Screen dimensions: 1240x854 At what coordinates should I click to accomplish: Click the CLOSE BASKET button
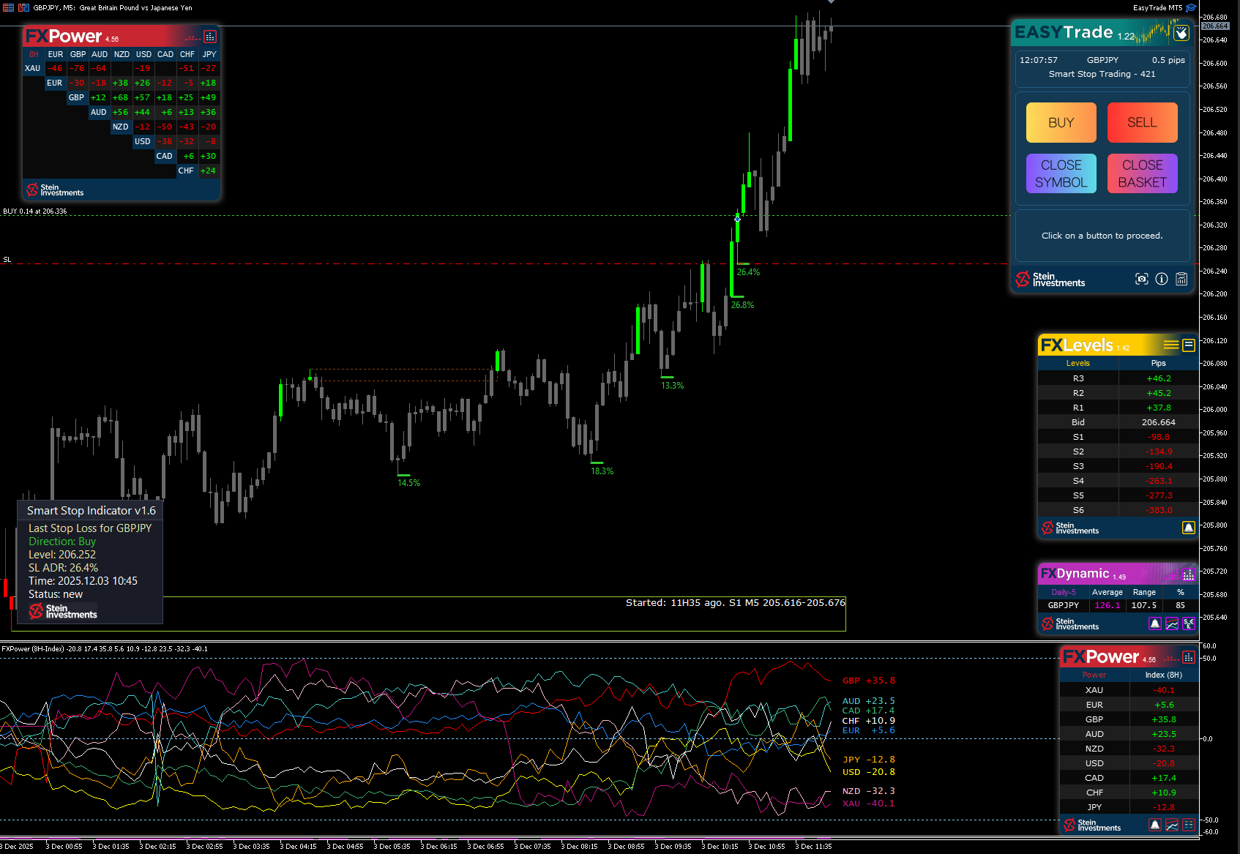[1143, 173]
